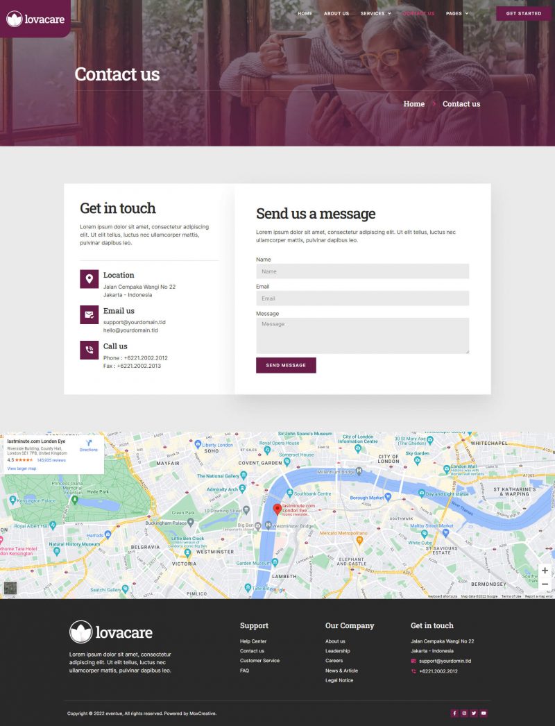Click the Twitter icon in footer

[474, 713]
